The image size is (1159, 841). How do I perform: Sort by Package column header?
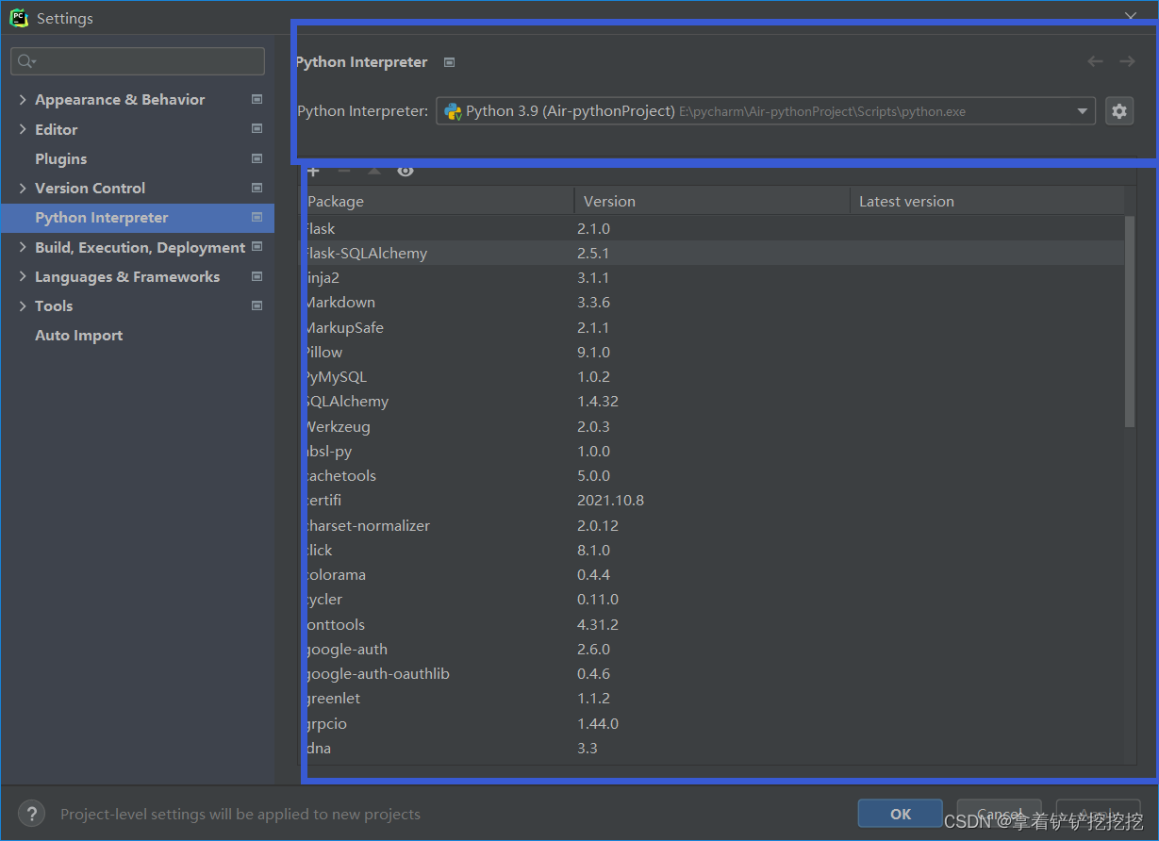439,201
